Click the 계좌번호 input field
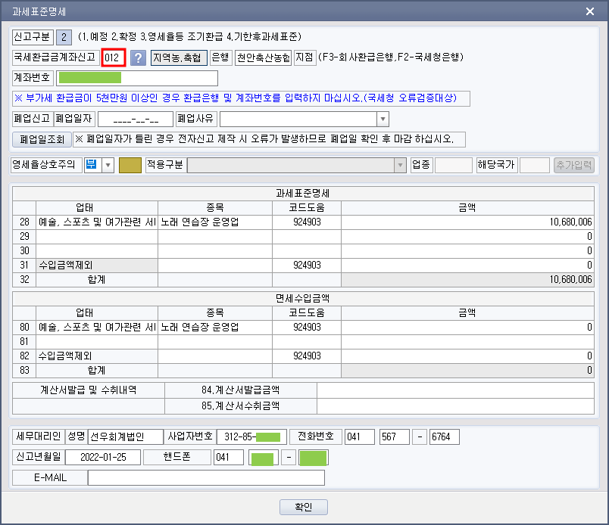Screen dimensions: 609x525 tap(137, 78)
